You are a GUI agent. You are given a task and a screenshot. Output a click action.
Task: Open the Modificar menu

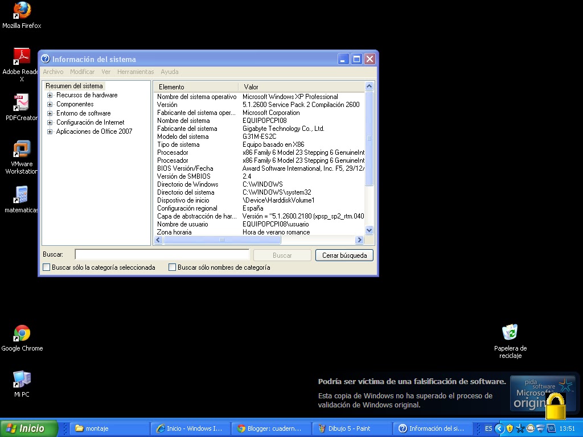(x=82, y=72)
